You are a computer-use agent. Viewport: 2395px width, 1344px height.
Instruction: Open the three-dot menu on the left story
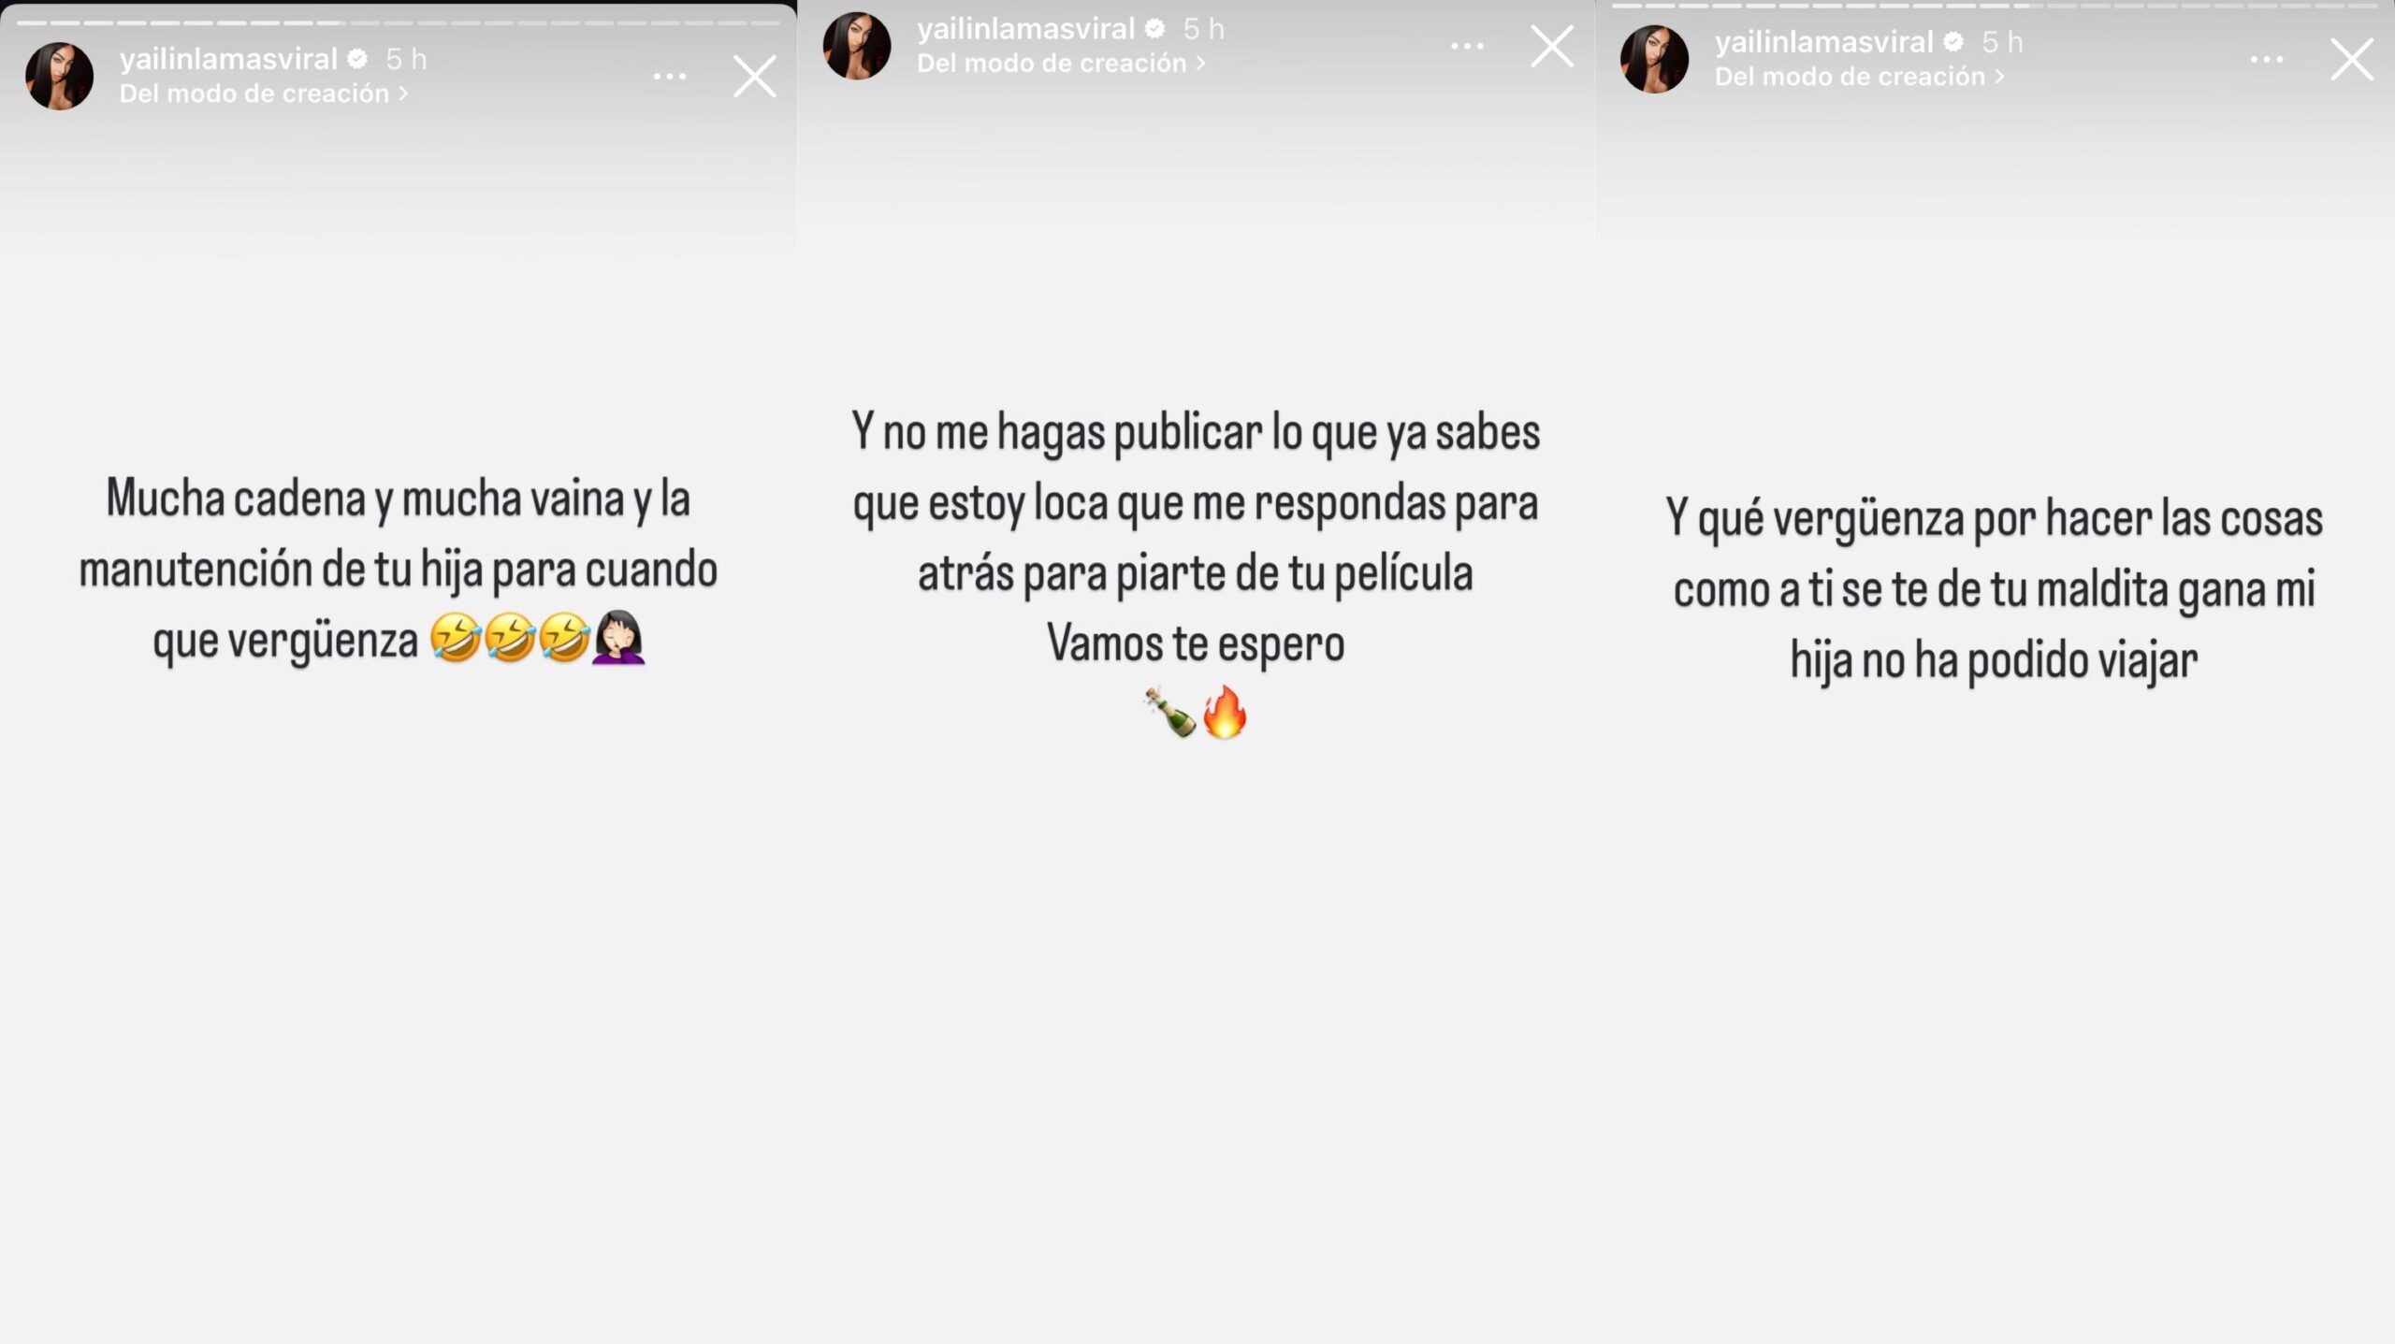coord(670,76)
